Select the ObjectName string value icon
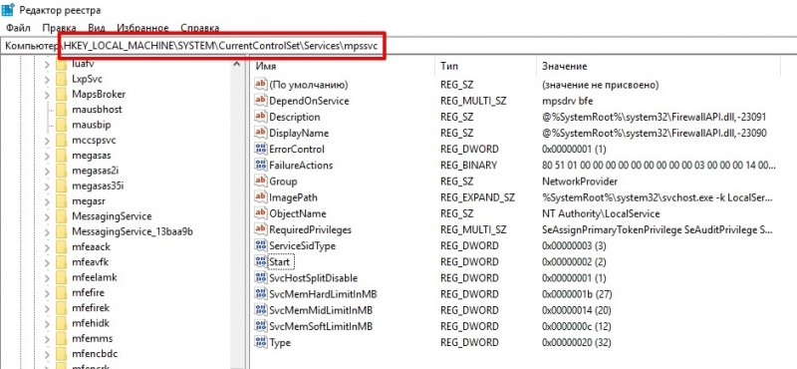Viewport: 797px width, 369px height. pos(261,213)
